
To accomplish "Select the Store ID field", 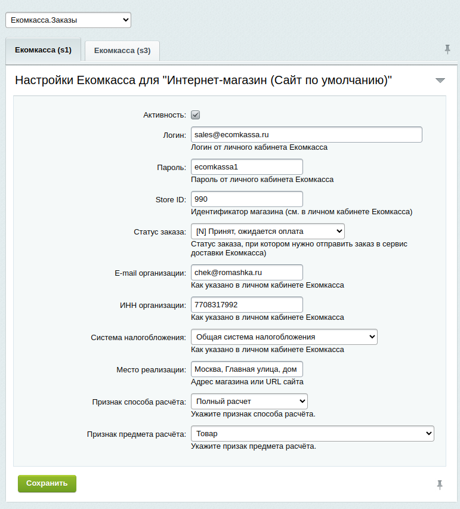I will pos(247,199).
